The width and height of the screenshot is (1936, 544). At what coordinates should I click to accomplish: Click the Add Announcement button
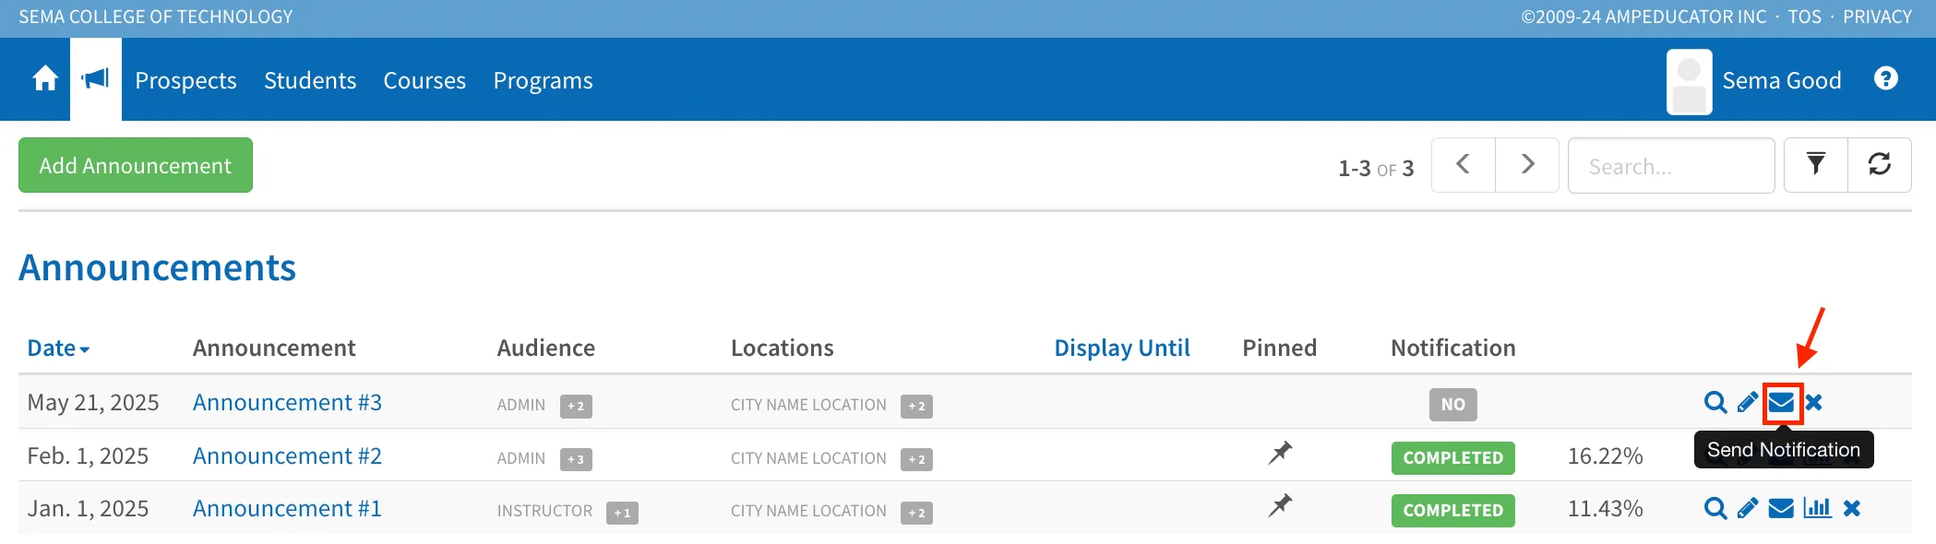click(136, 165)
